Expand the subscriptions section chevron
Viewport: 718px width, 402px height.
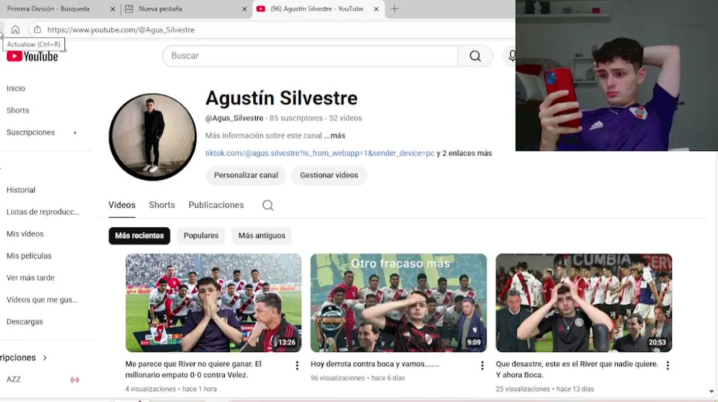[x=45, y=358]
